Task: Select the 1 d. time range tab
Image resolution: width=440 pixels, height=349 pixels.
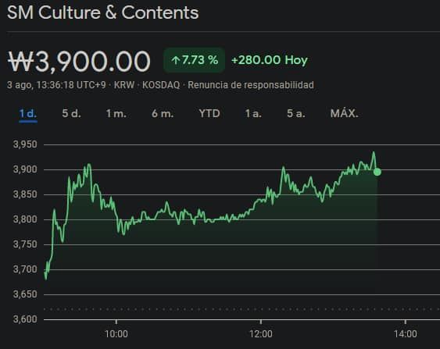Action: point(28,114)
